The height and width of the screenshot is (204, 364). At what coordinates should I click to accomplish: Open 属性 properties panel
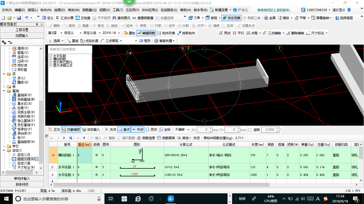click(130, 33)
